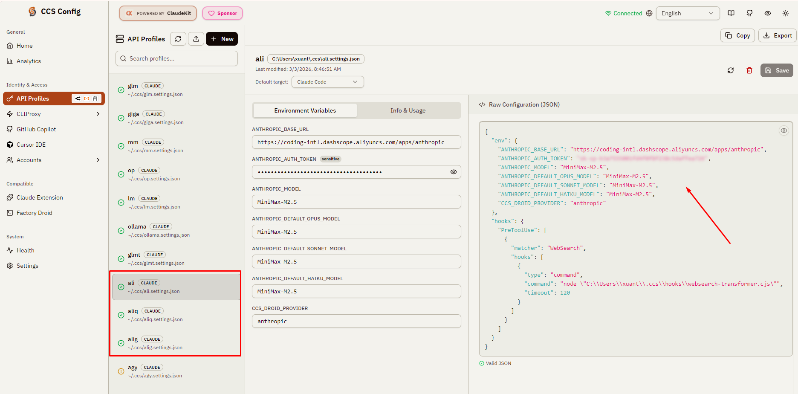This screenshot has width=798, height=394.
Task: Click the Search profiles input field
Action: [x=176, y=58]
